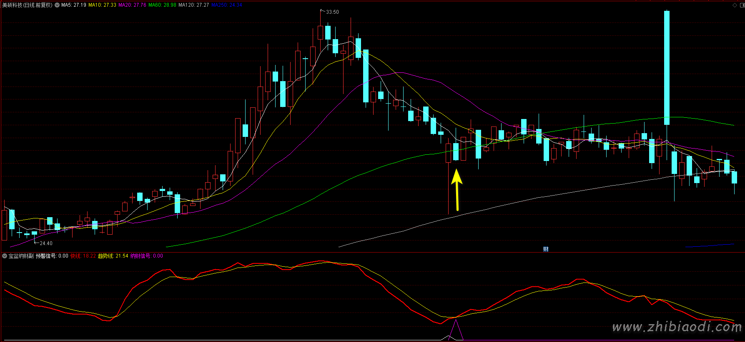Viewport: 745px width, 342px height.
Task: Click the tallest cyan candlestick
Action: pyautogui.click(x=667, y=67)
